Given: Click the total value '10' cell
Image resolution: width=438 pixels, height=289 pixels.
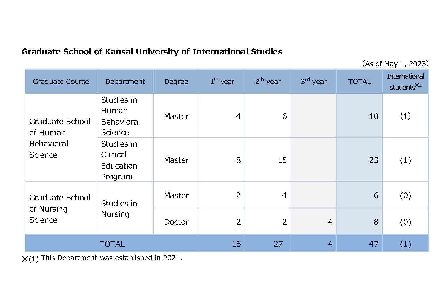Looking at the screenshot, I should point(360,116).
